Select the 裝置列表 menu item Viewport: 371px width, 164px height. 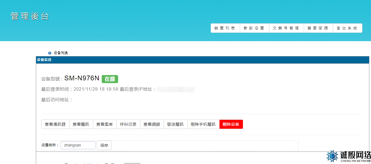tap(225, 28)
